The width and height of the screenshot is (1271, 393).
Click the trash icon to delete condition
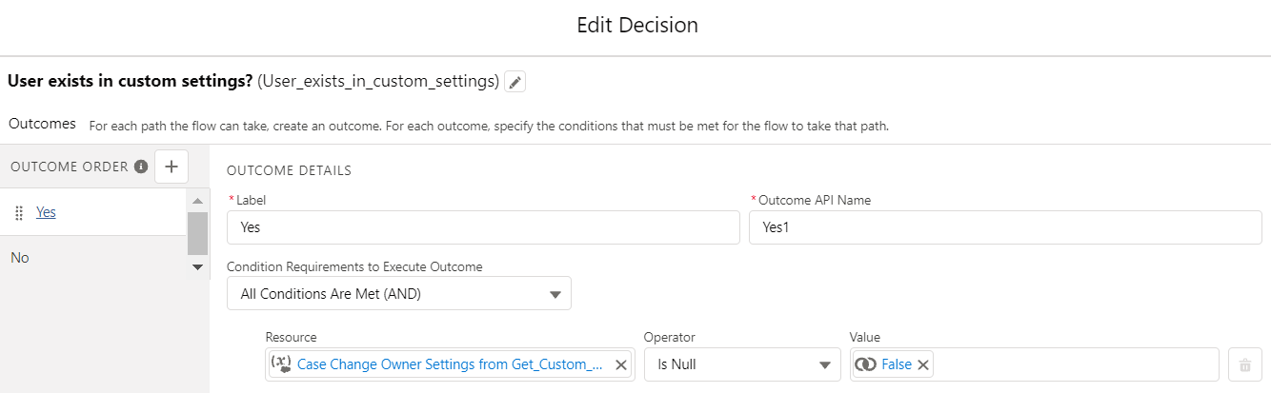(1244, 364)
